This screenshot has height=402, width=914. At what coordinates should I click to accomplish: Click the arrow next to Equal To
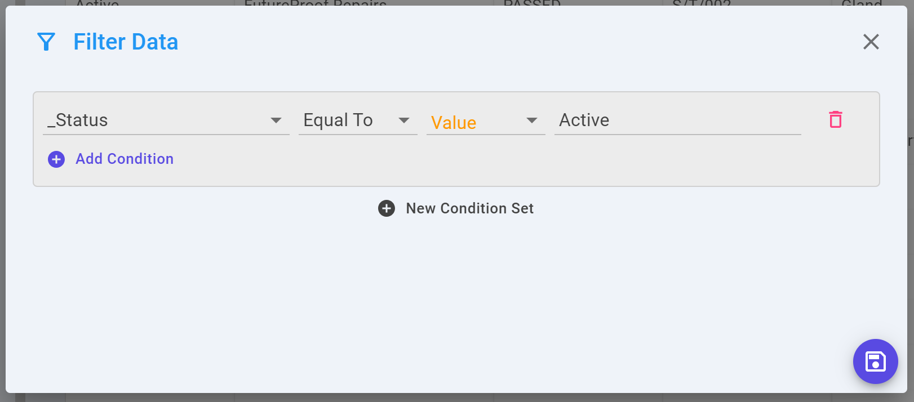click(x=404, y=120)
